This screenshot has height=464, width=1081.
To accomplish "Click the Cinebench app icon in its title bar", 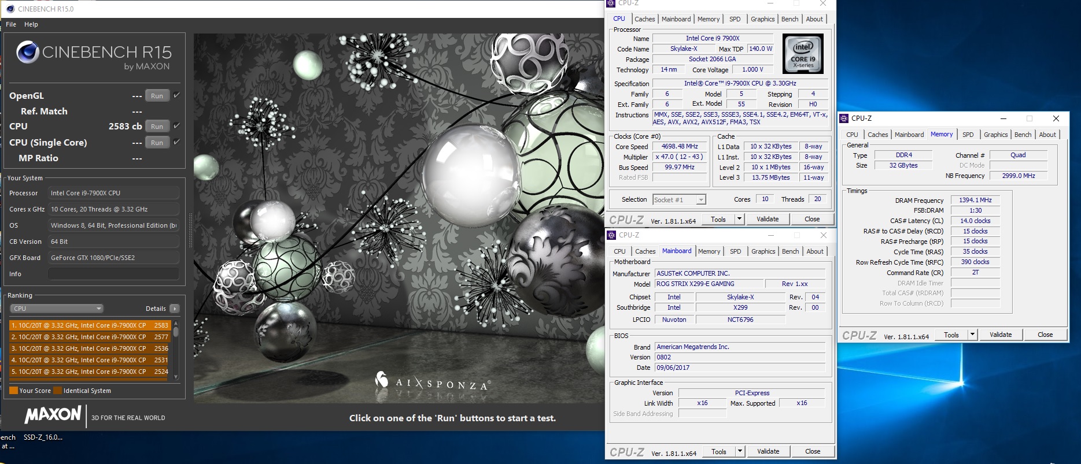I will 10,9.
